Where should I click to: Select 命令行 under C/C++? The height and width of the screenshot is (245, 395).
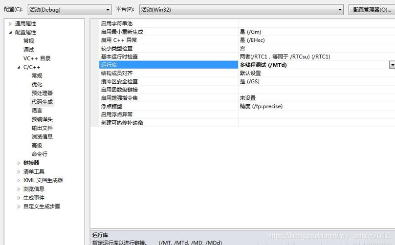pyautogui.click(x=40, y=154)
